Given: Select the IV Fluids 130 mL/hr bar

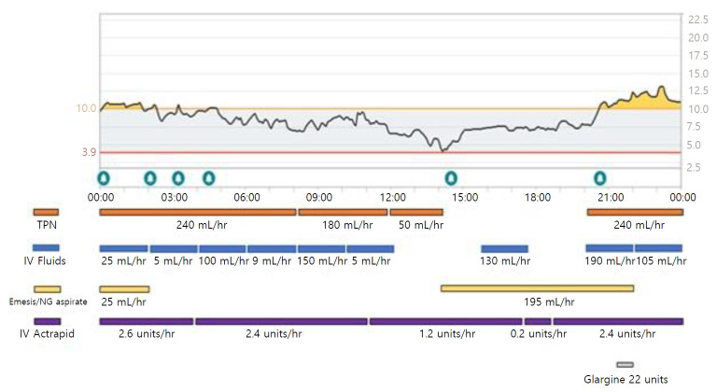Looking at the screenshot, I should click(504, 248).
